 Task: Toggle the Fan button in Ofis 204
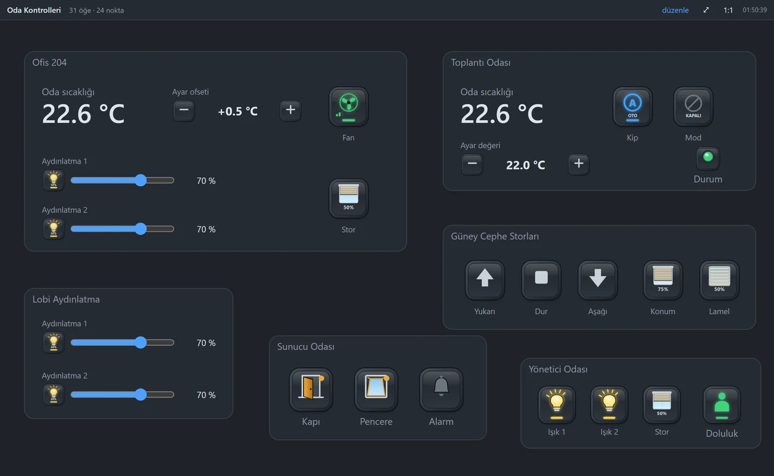[348, 107]
